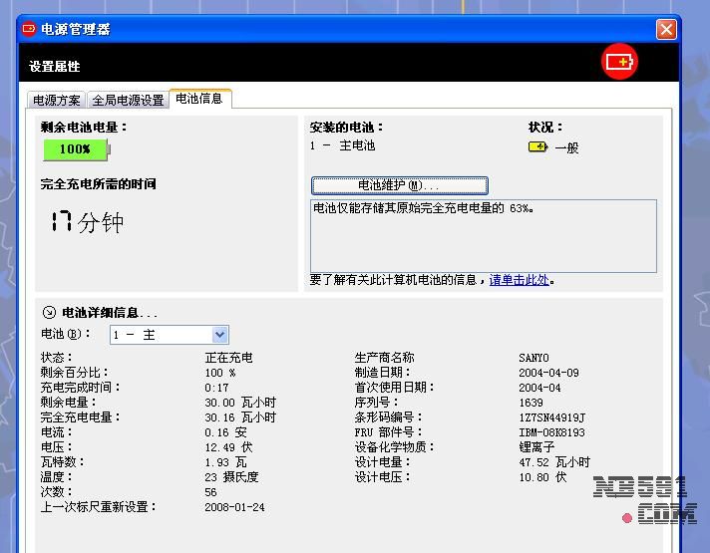Select the 电池信息 tab
The image size is (710, 553).
click(x=198, y=99)
